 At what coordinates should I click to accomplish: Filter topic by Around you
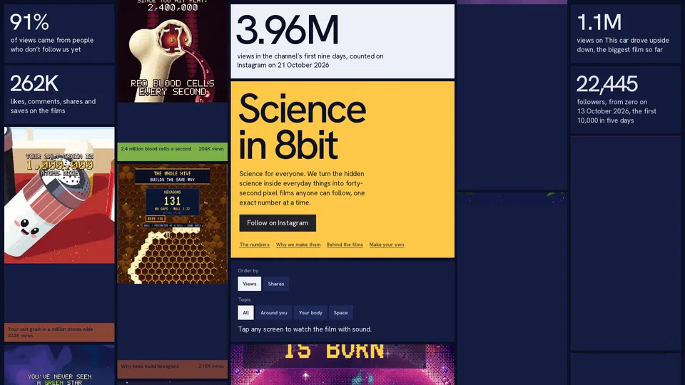tap(274, 312)
